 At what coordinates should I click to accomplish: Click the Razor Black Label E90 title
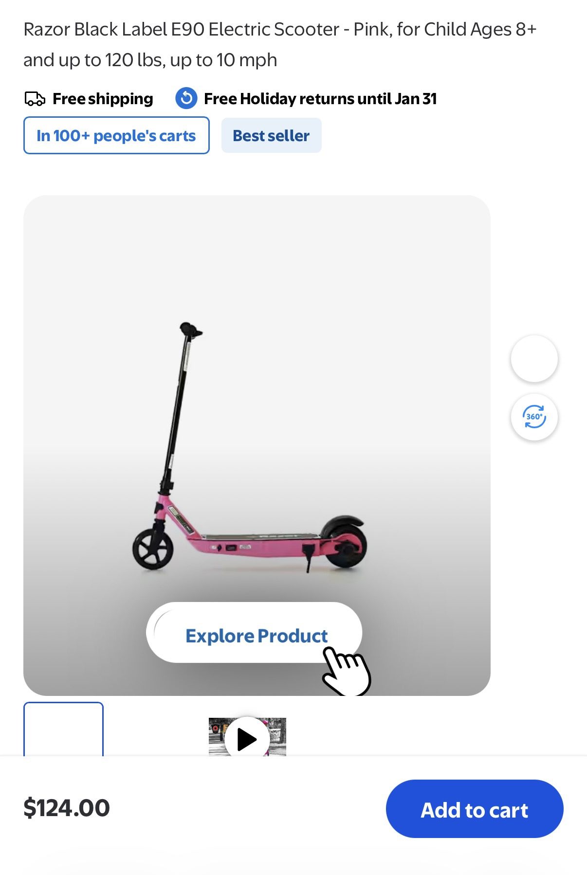point(280,45)
